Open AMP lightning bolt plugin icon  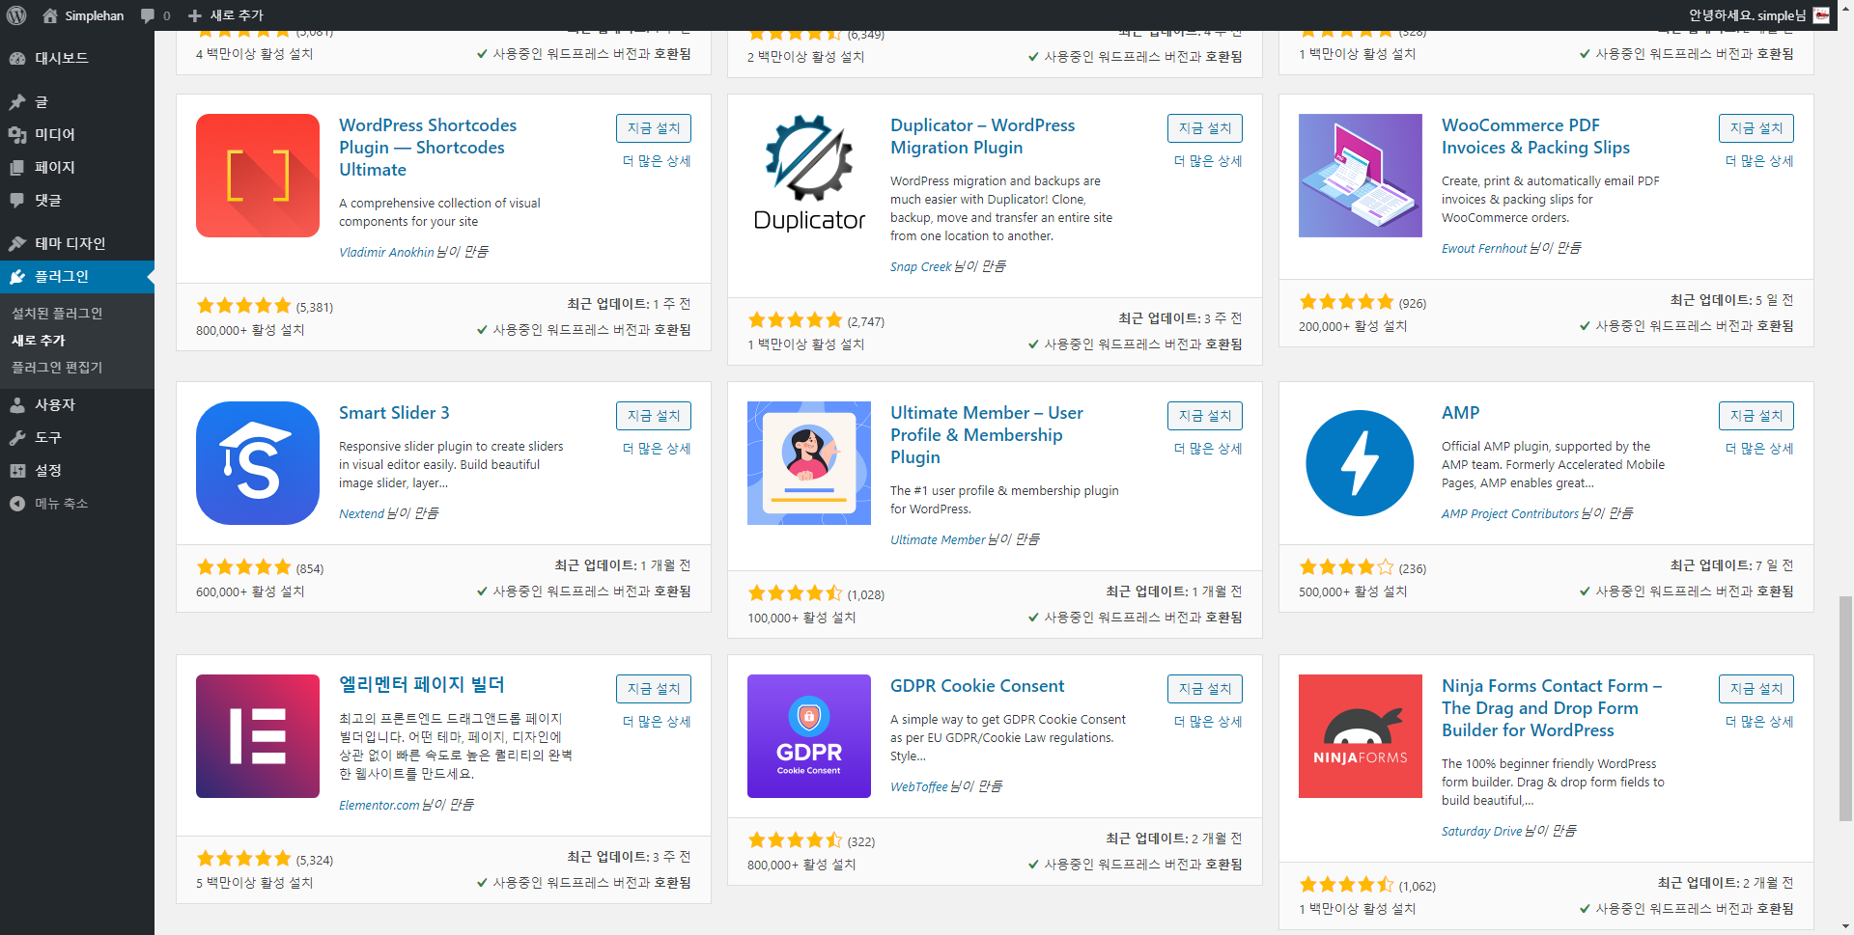[1361, 463]
